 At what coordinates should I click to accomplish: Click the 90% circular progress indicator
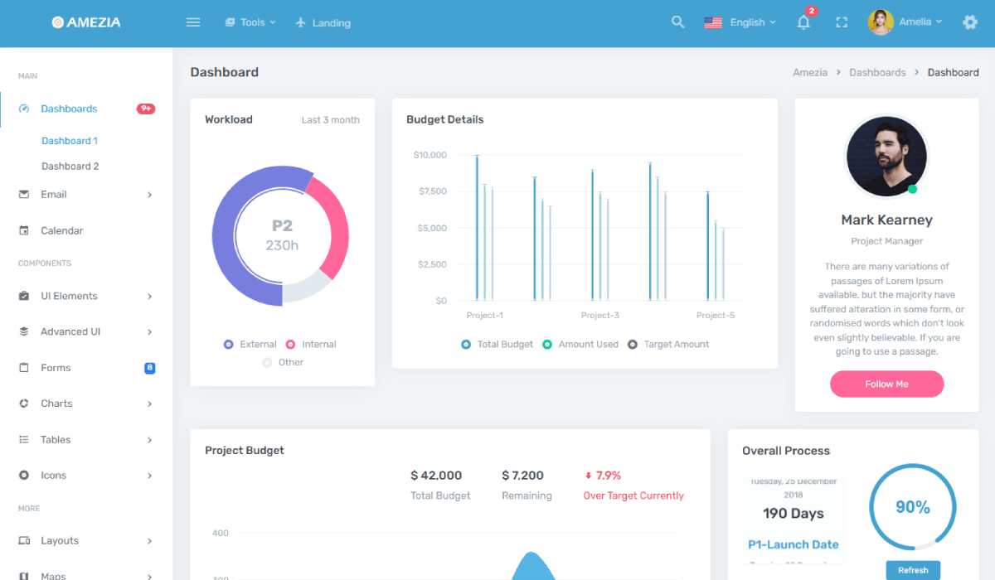[x=912, y=507]
